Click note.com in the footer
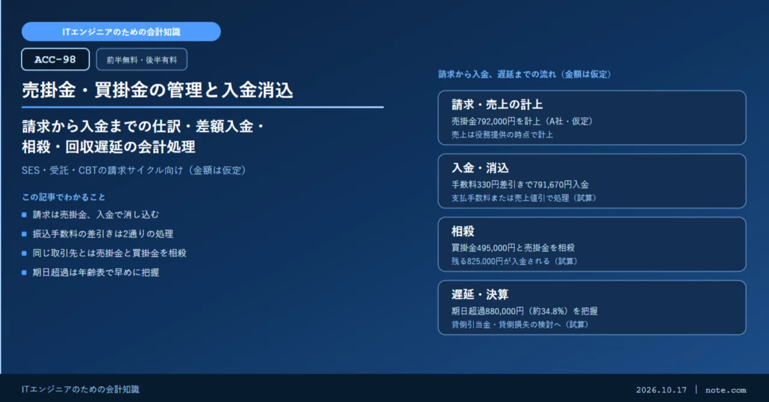This screenshot has width=769, height=402. 726,390
